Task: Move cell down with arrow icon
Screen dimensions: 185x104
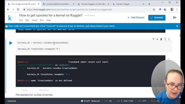Action: 157,39
